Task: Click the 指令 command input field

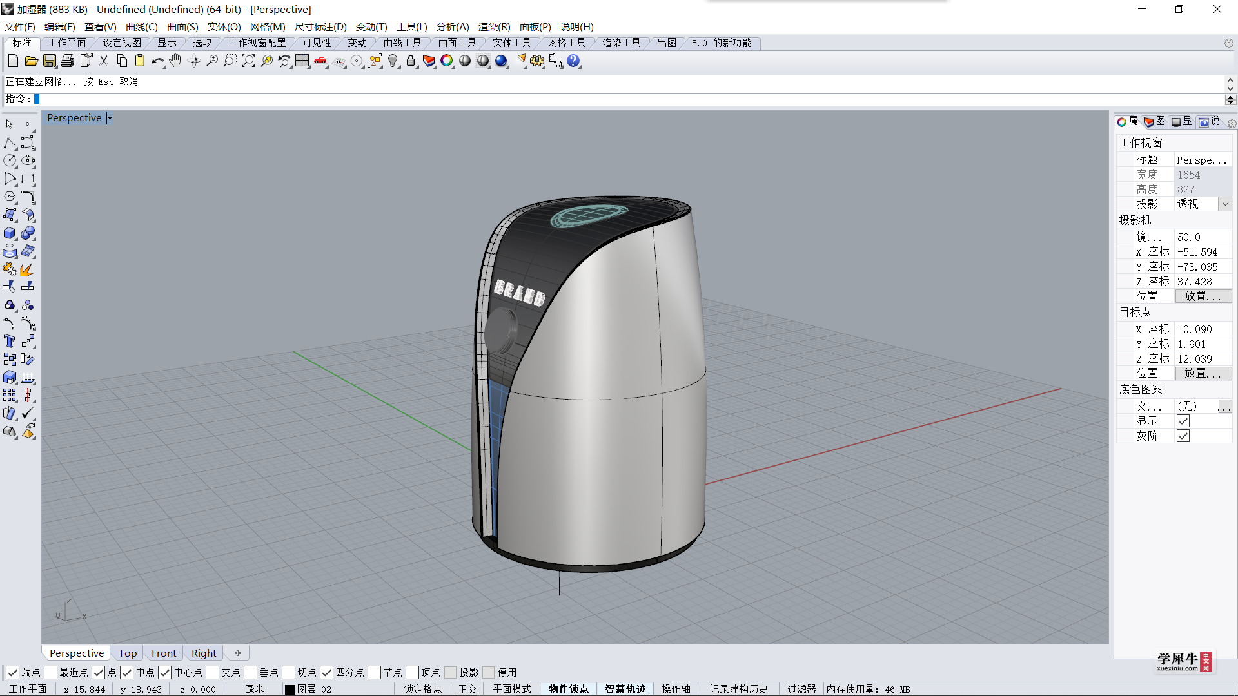Action: pyautogui.click(x=629, y=99)
